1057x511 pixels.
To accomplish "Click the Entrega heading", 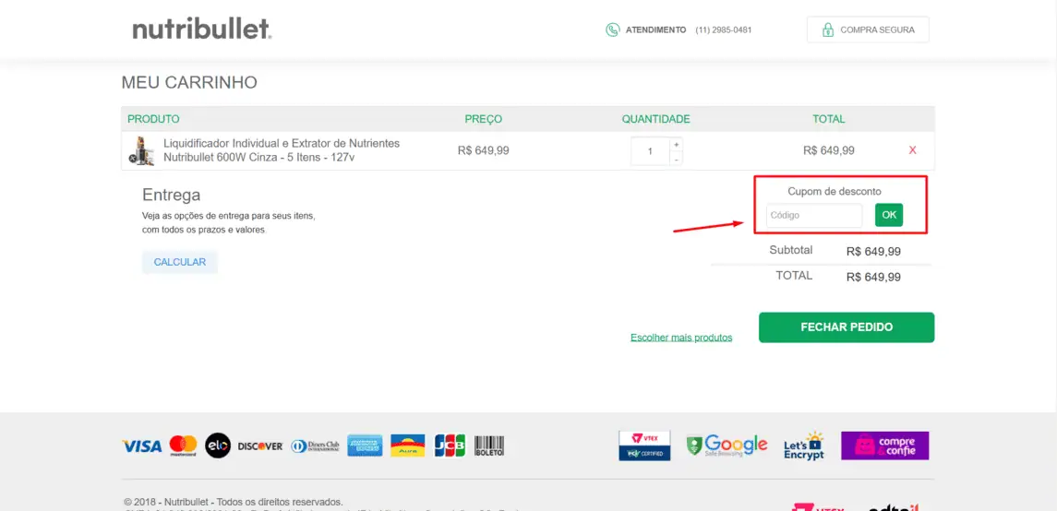I will [x=171, y=196].
